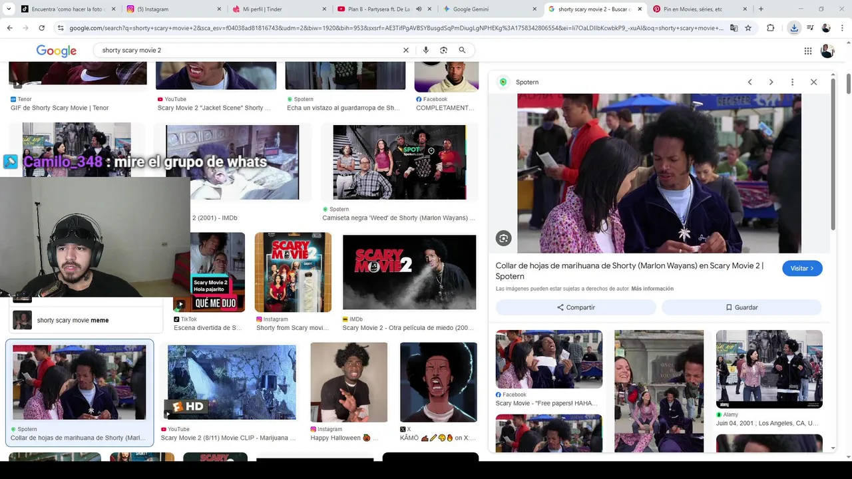Open the Google apps grid

coord(808,51)
